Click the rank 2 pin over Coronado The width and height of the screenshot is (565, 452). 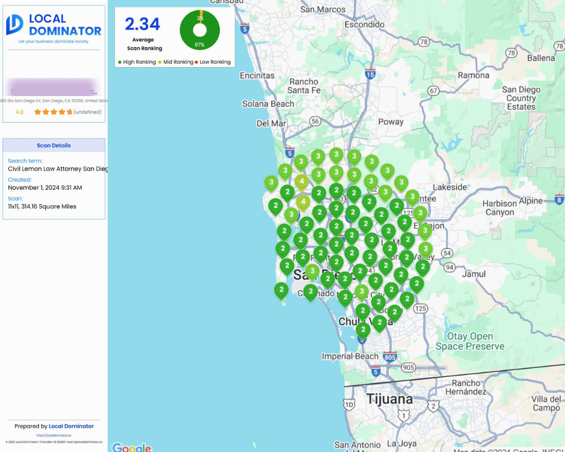pos(310,292)
